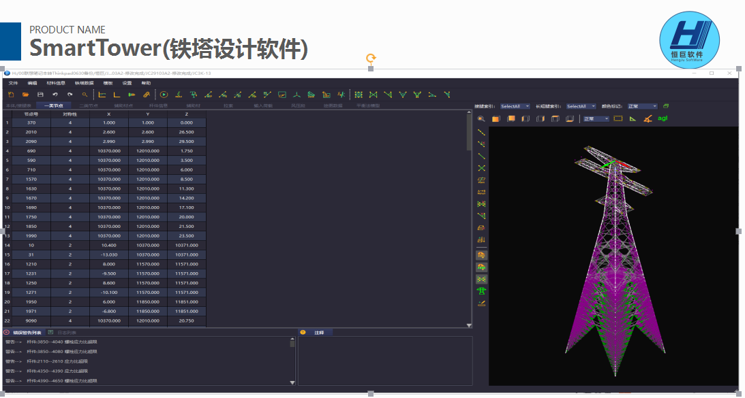Click the Redo arrow icon
Screen dimensions: 745x398
point(70,95)
